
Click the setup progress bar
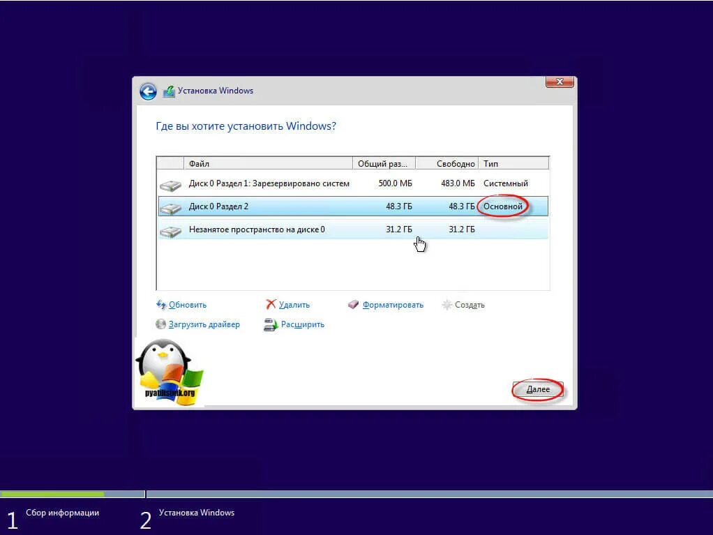[x=356, y=494]
